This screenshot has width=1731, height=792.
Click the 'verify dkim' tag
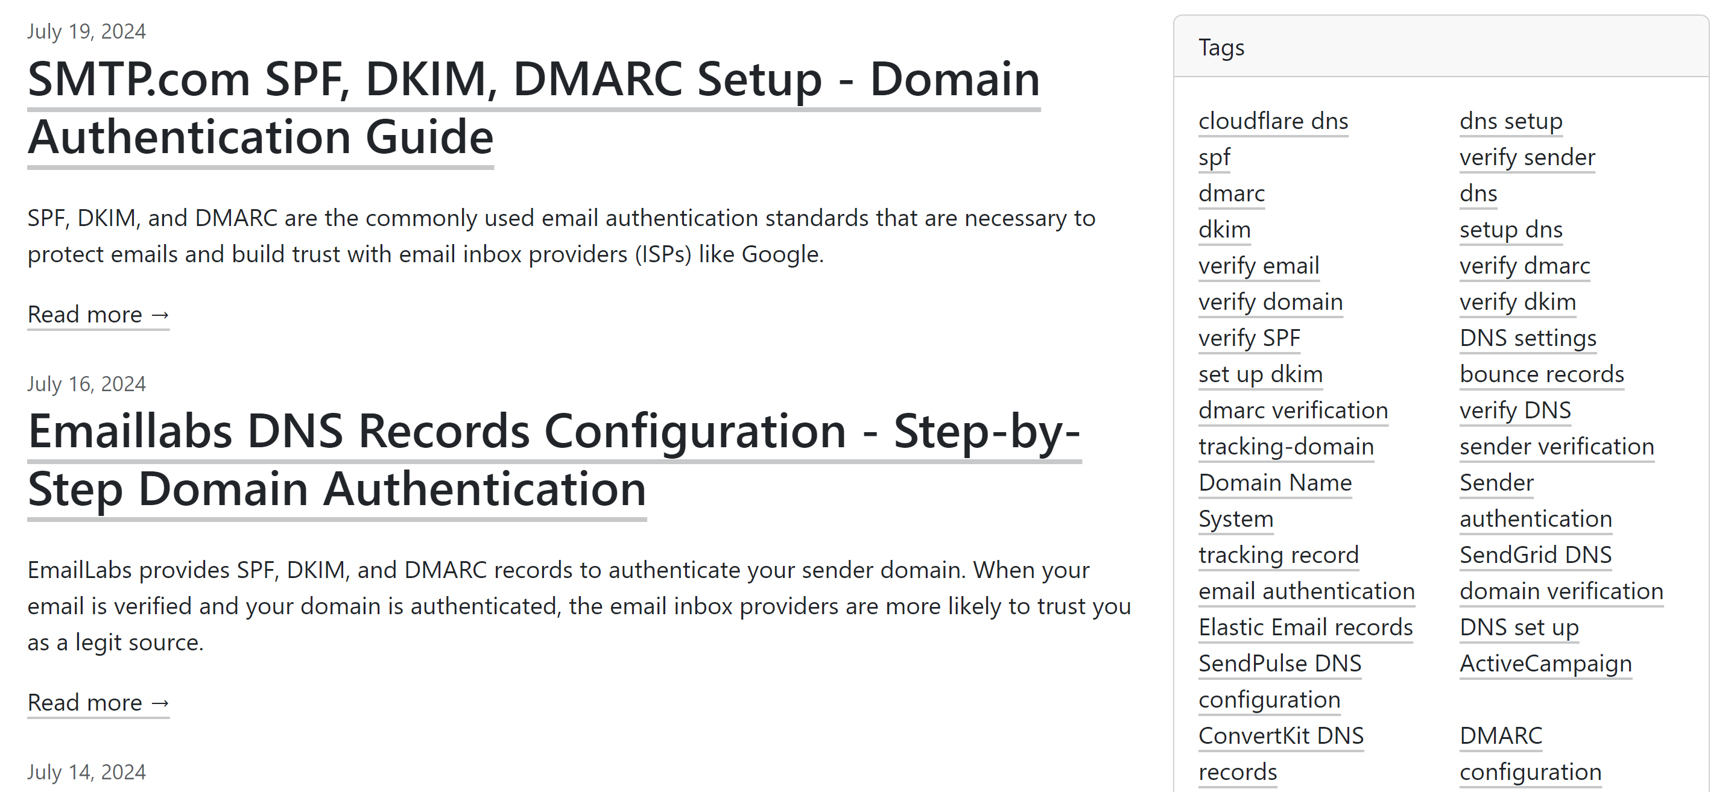[x=1517, y=303]
